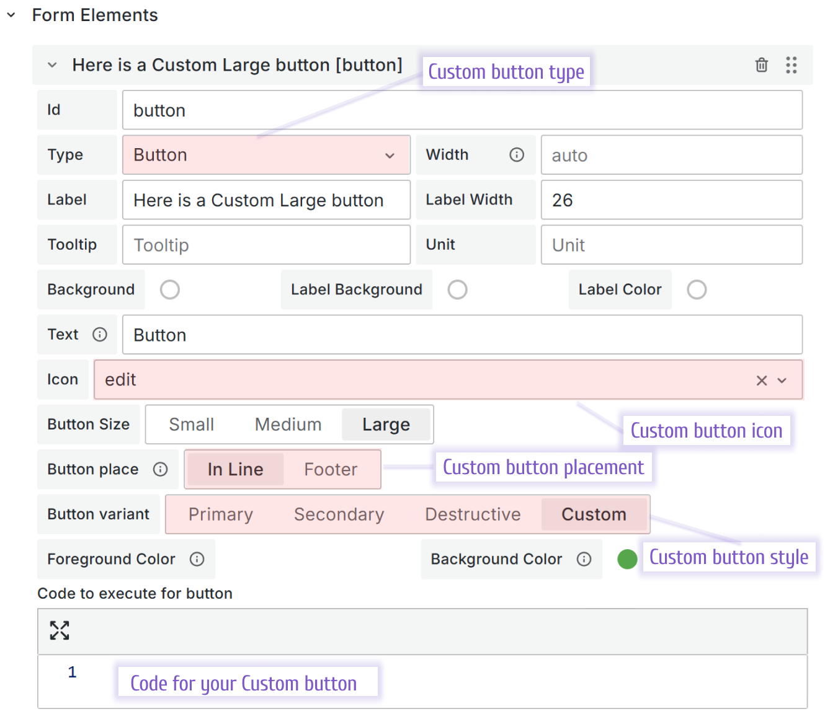This screenshot has height=714, width=825.
Task: Delete the button form element
Action: (x=761, y=64)
